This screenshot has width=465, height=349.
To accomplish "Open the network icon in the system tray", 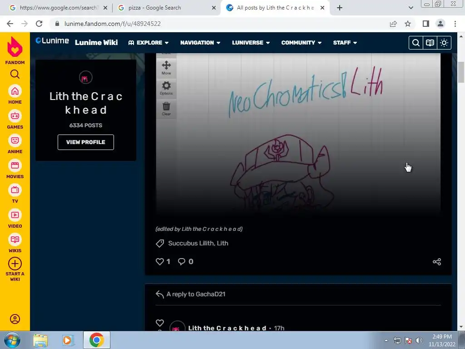I will [397, 340].
